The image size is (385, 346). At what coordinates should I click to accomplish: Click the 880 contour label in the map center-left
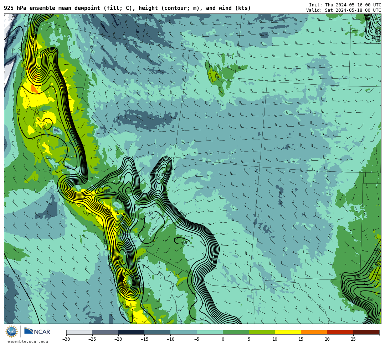[x=107, y=191]
